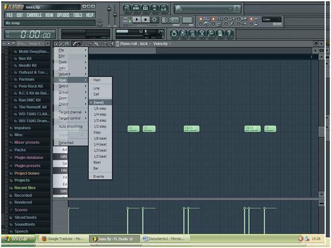Open the Velocity event editor dropdown

162,44
